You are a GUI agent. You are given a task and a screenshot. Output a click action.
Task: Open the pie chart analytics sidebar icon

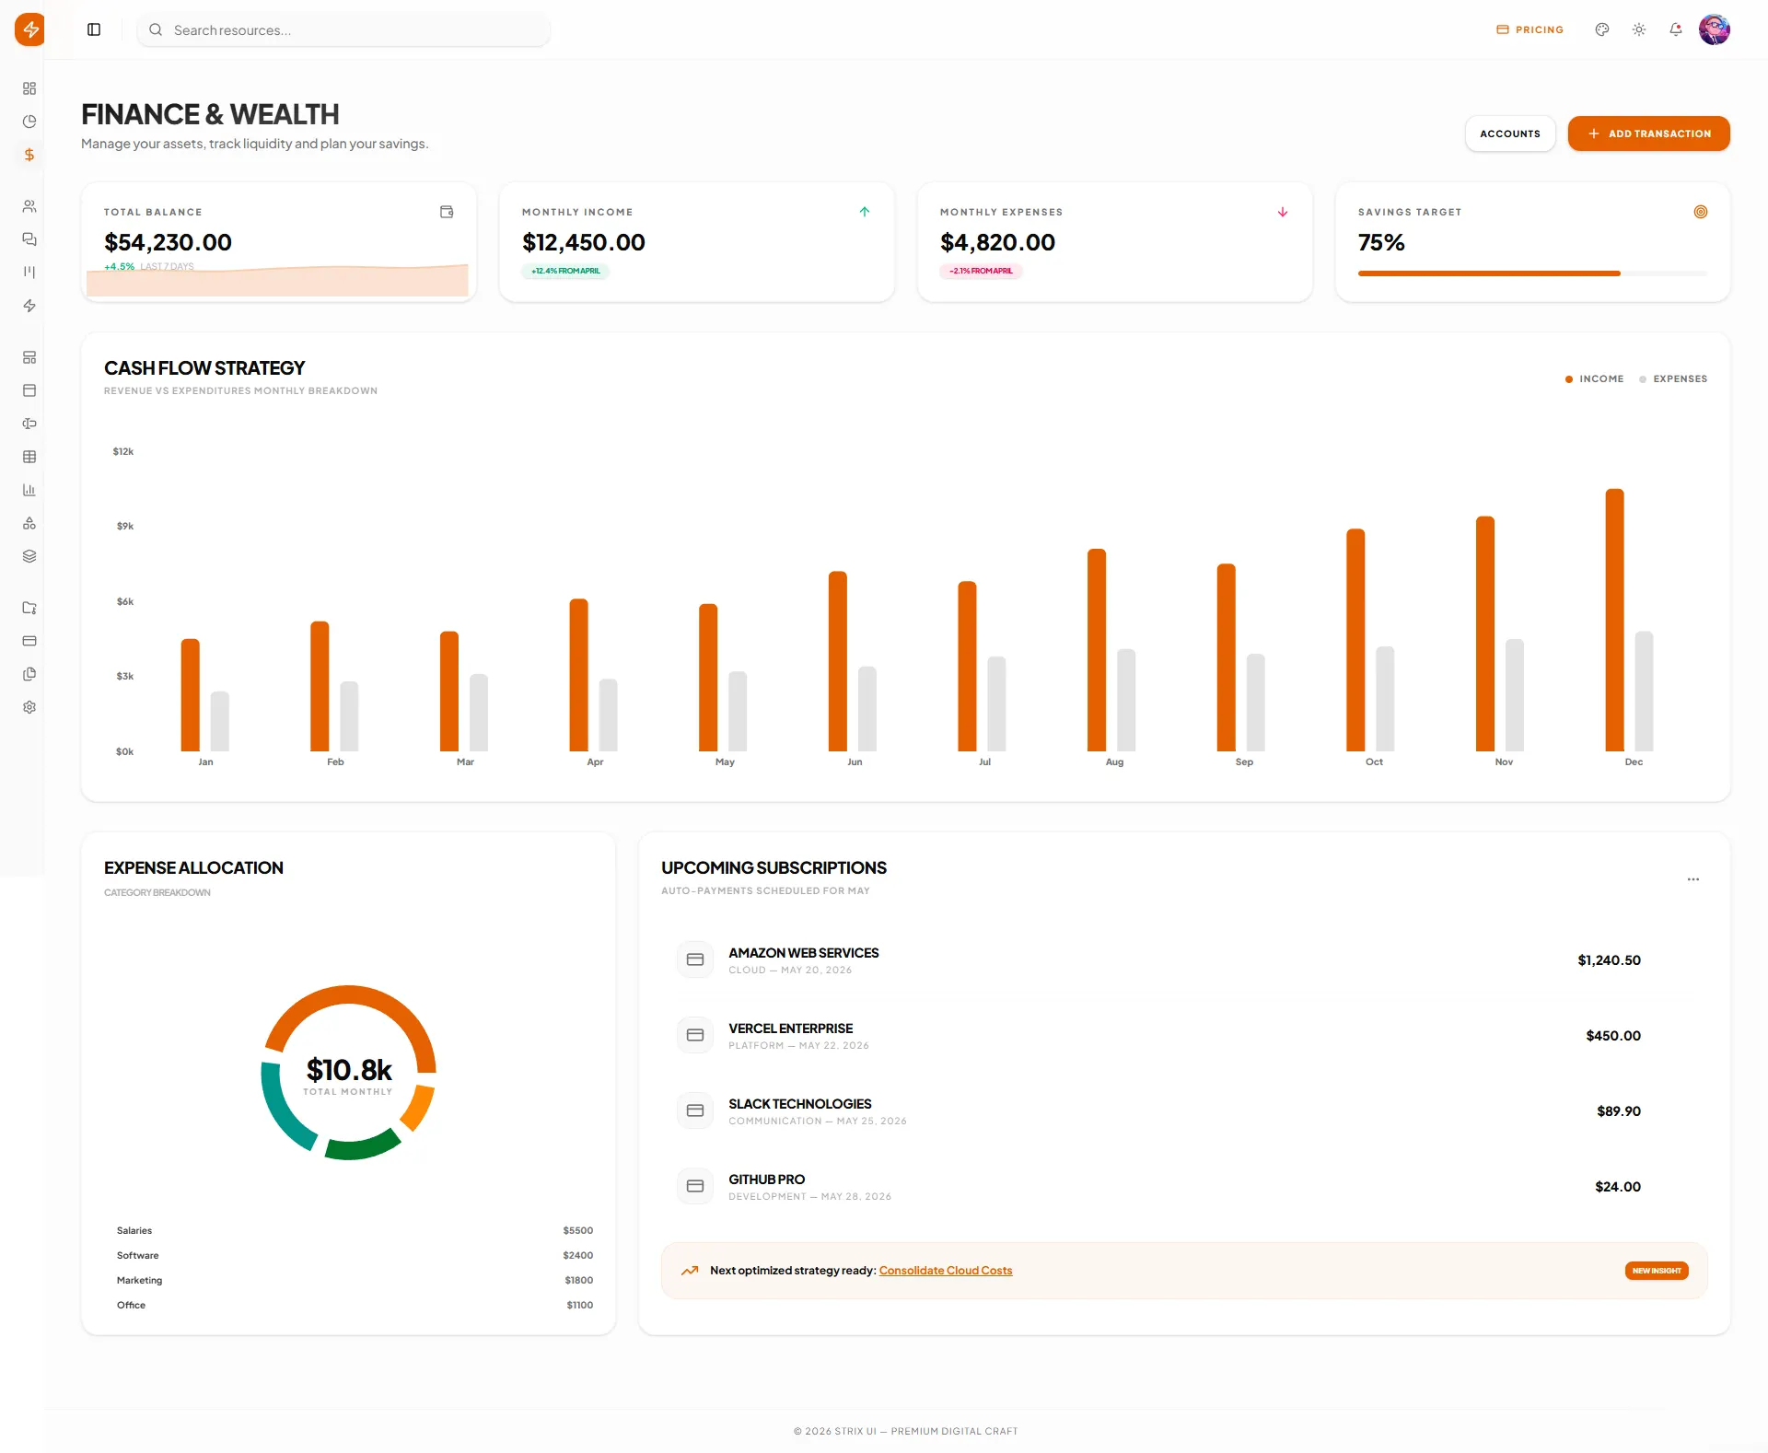click(x=29, y=122)
